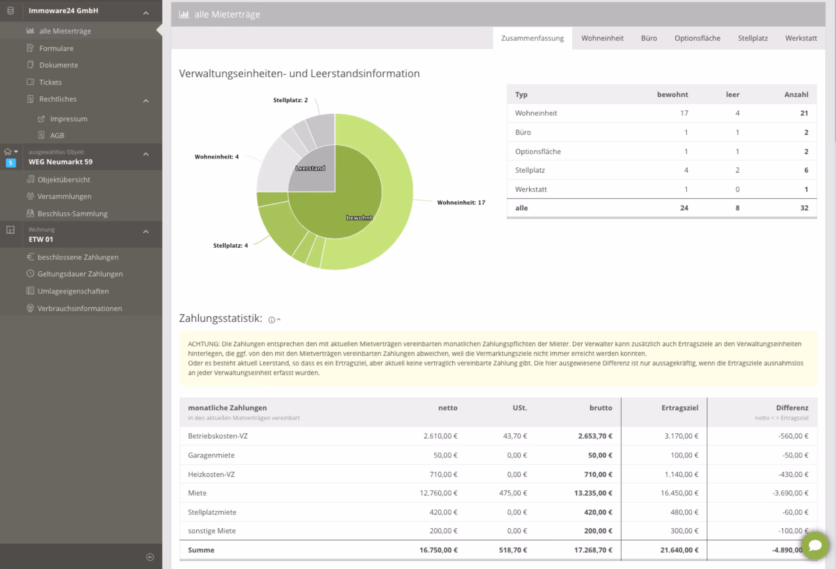
Task: Open Geltungsdauer Zahlungen page
Action: point(80,274)
